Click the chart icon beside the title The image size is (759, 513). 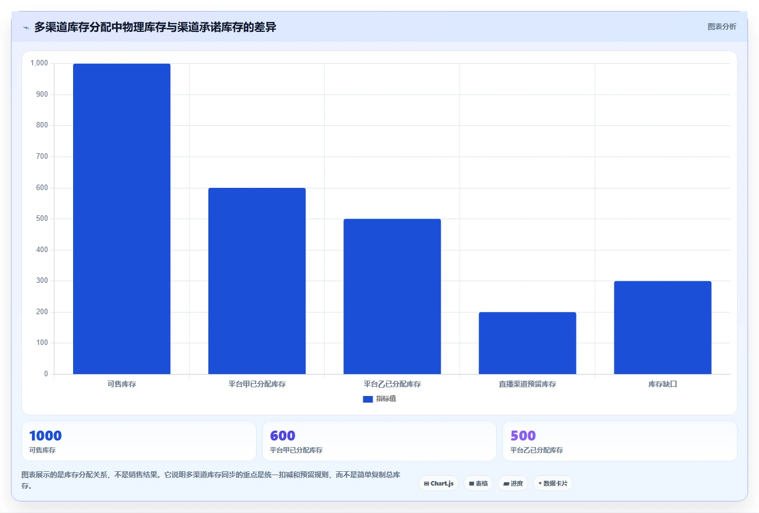coord(26,27)
